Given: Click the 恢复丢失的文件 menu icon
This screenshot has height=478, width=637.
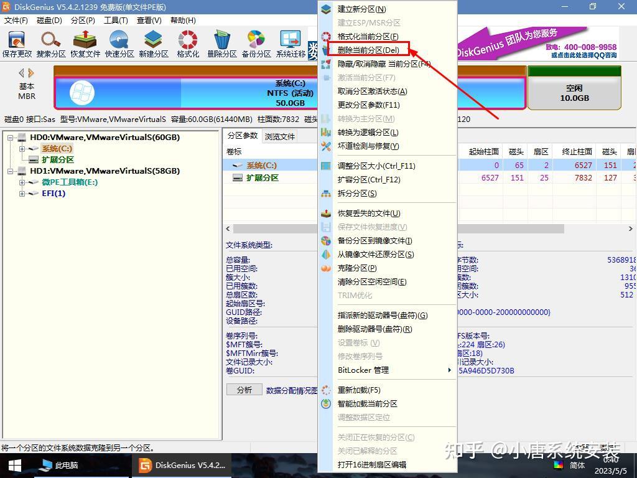Looking at the screenshot, I should click(x=326, y=213).
